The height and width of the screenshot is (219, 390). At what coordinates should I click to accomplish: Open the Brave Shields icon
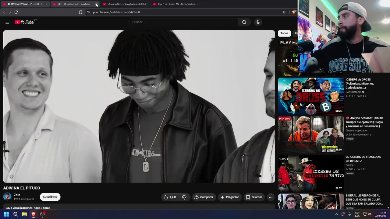click(294, 12)
